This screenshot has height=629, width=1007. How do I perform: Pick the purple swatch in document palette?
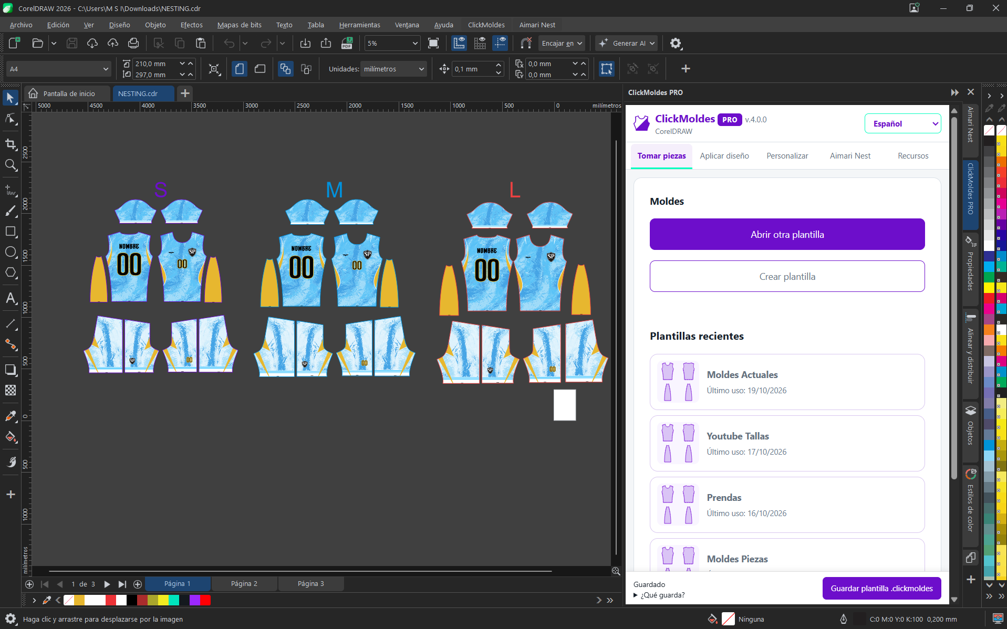point(195,600)
